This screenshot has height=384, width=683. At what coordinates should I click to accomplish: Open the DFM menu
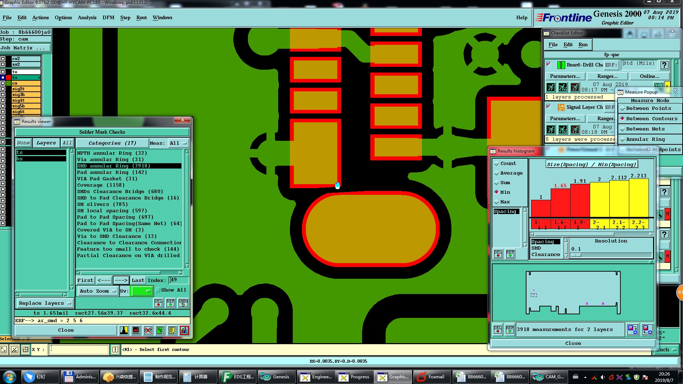coord(108,18)
